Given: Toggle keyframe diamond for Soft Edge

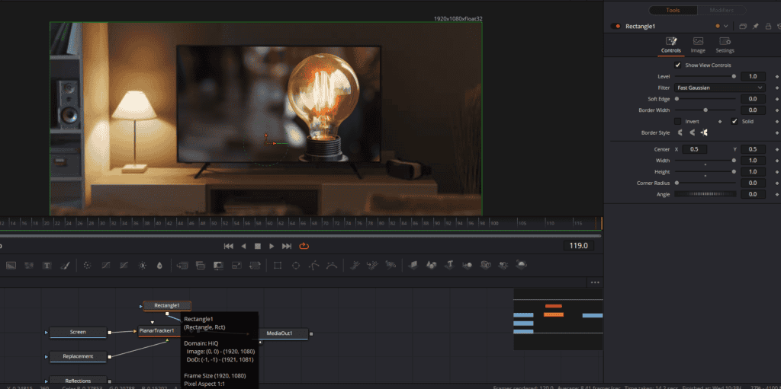Looking at the screenshot, I should [x=776, y=99].
